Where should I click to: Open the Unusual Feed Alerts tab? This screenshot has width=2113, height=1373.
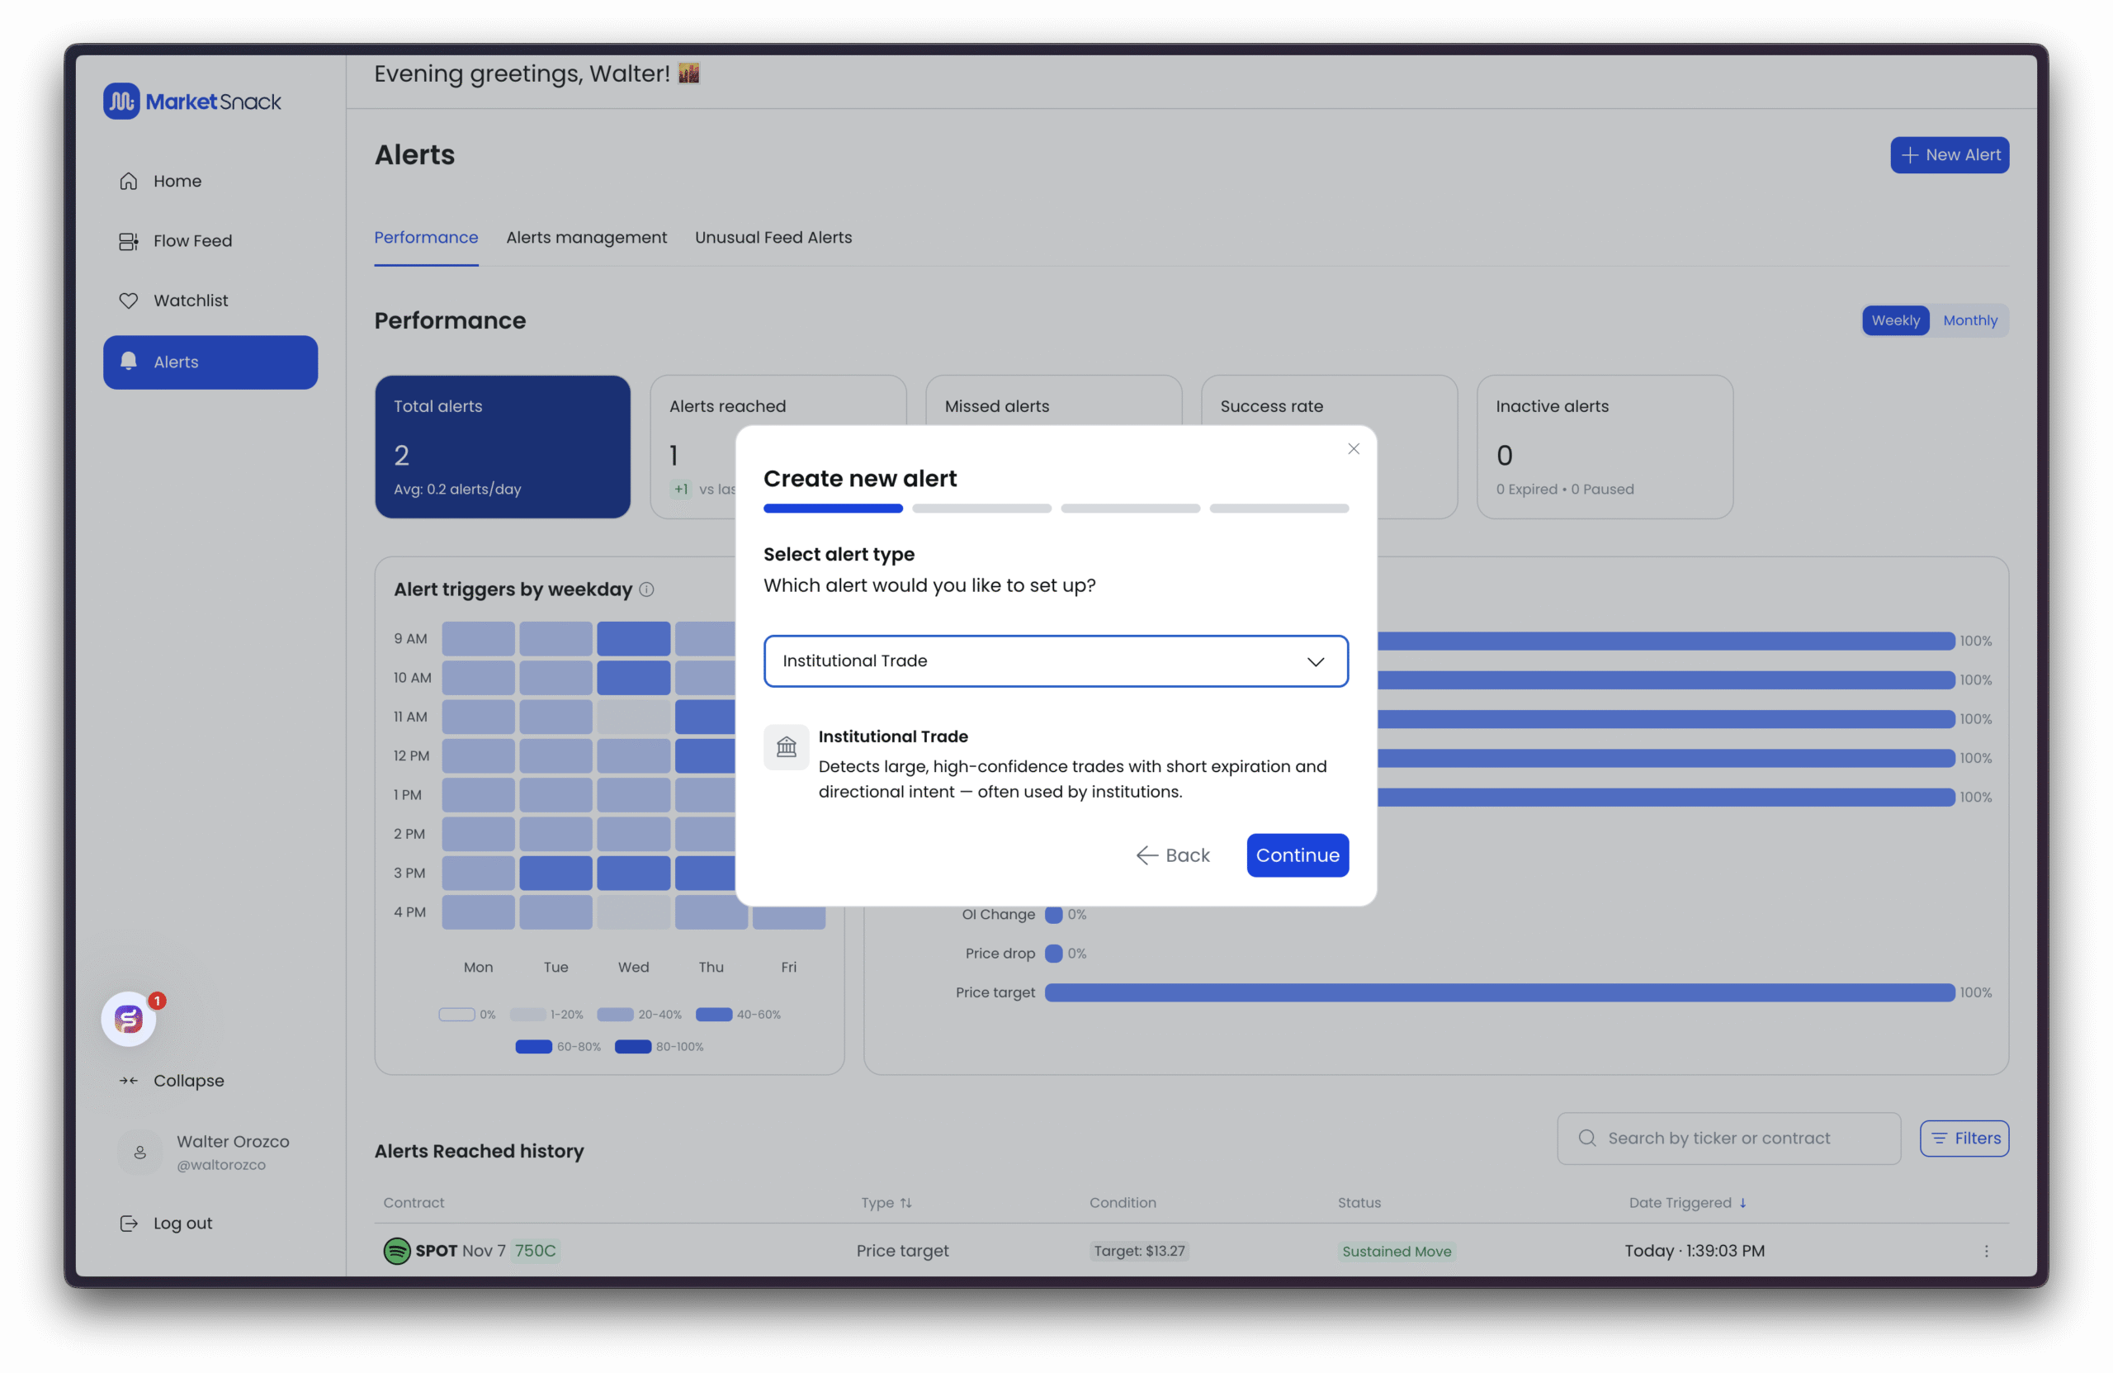pos(773,238)
